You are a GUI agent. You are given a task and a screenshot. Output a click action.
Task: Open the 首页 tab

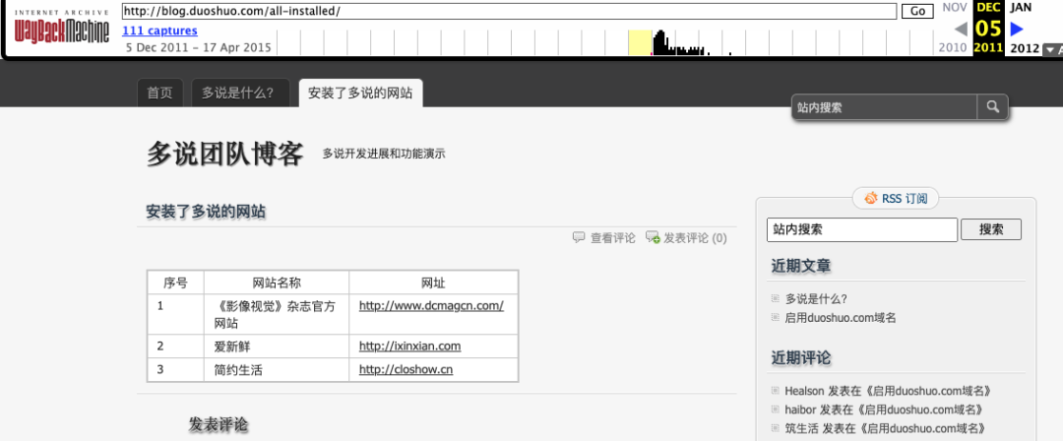159,94
